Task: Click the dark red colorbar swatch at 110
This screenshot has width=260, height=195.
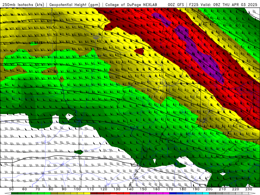Action: 94,193
